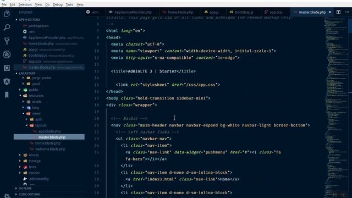Open app.blade.php in the layouts folder
The height and width of the screenshot is (198, 352).
(50, 131)
